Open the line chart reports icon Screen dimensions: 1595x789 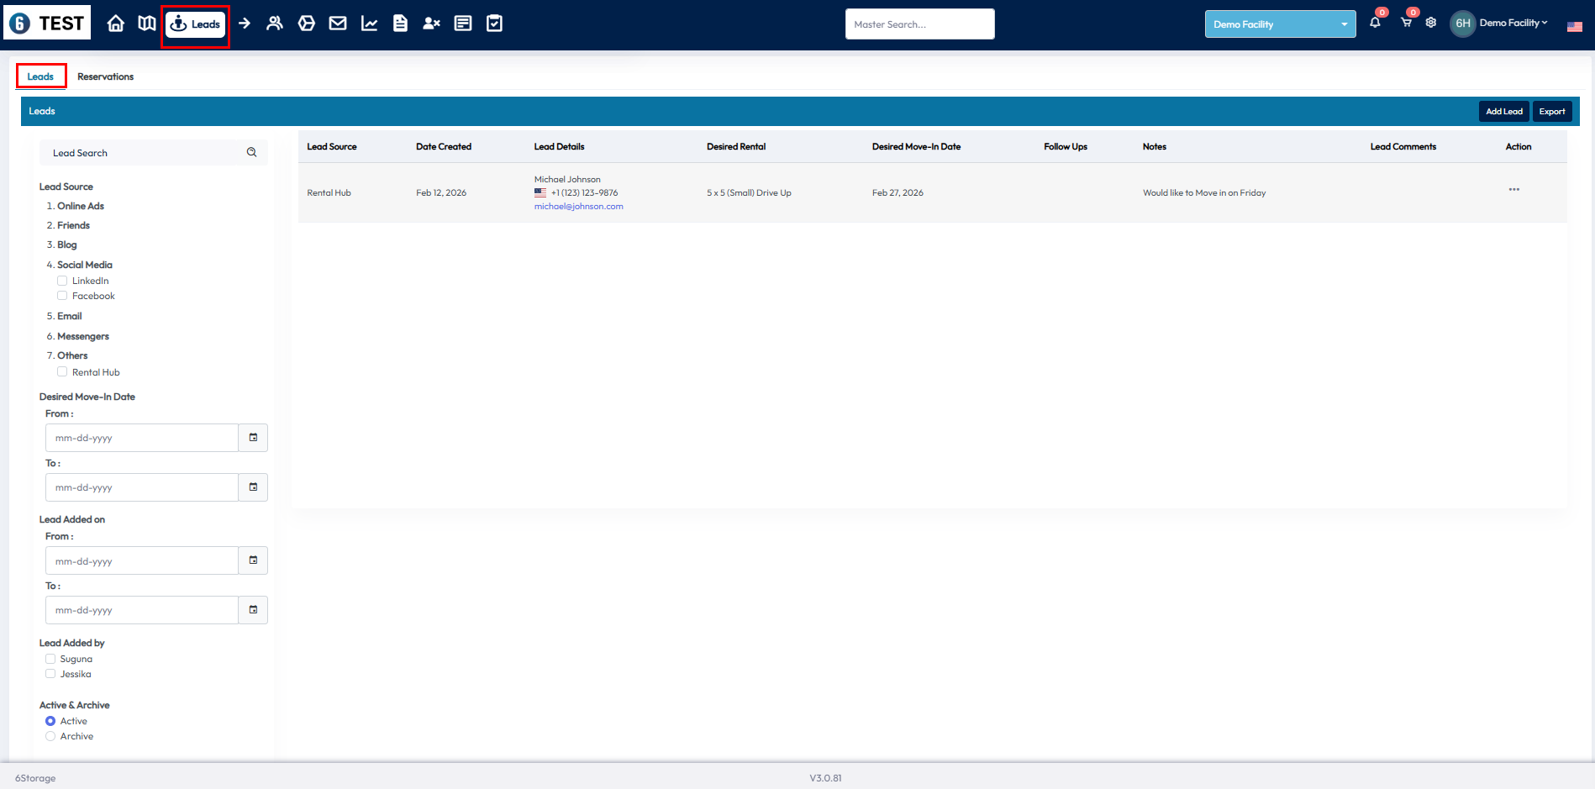pyautogui.click(x=369, y=24)
